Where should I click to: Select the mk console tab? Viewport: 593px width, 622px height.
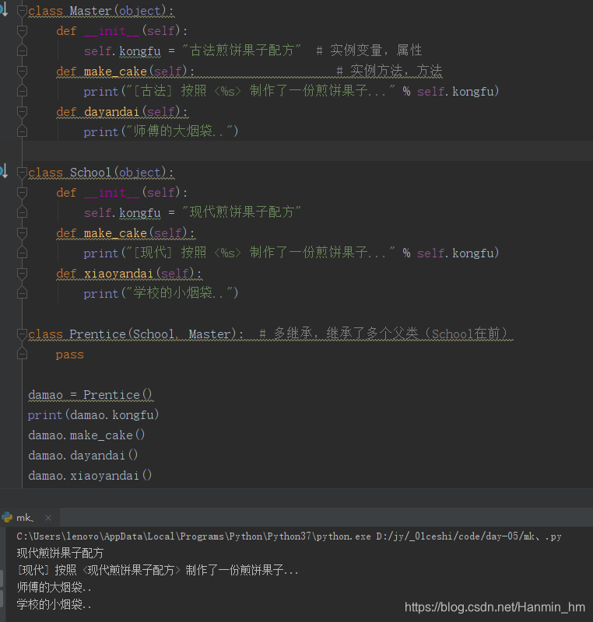coord(23,516)
